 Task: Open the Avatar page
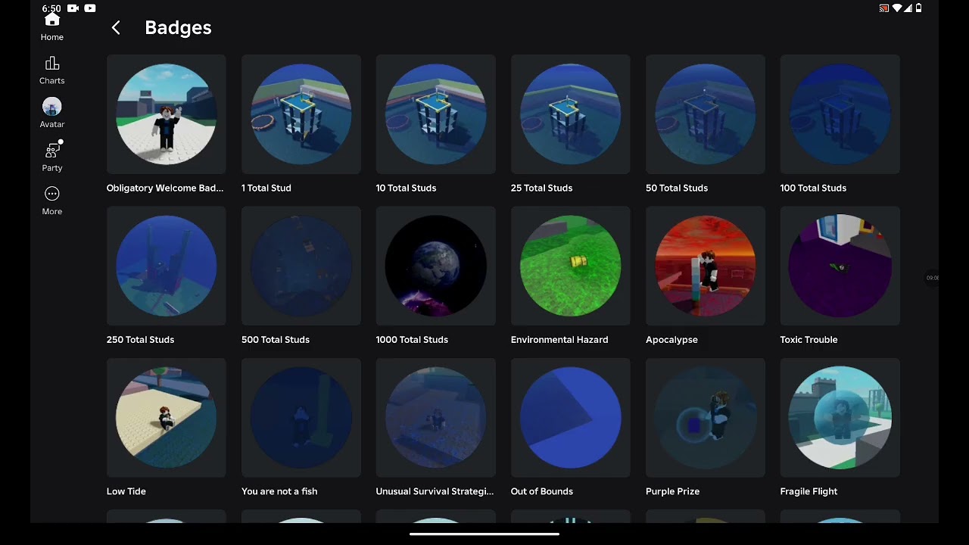click(52, 114)
